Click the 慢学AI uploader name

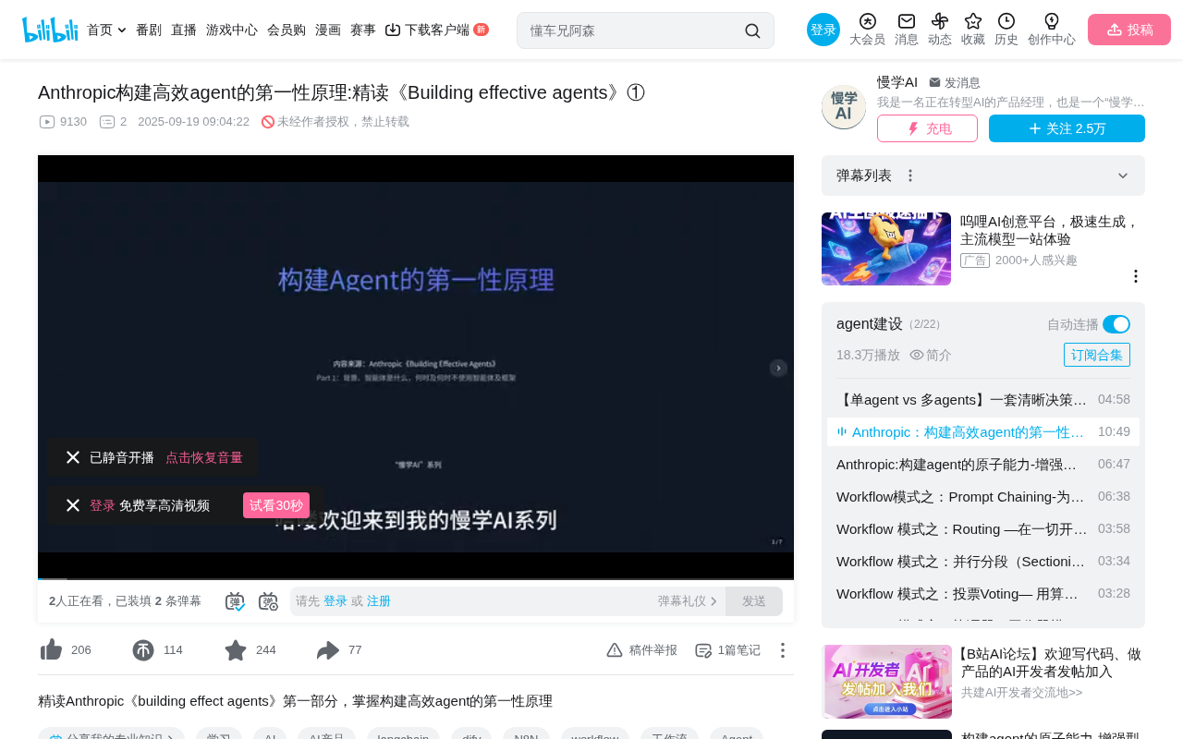pos(897,82)
